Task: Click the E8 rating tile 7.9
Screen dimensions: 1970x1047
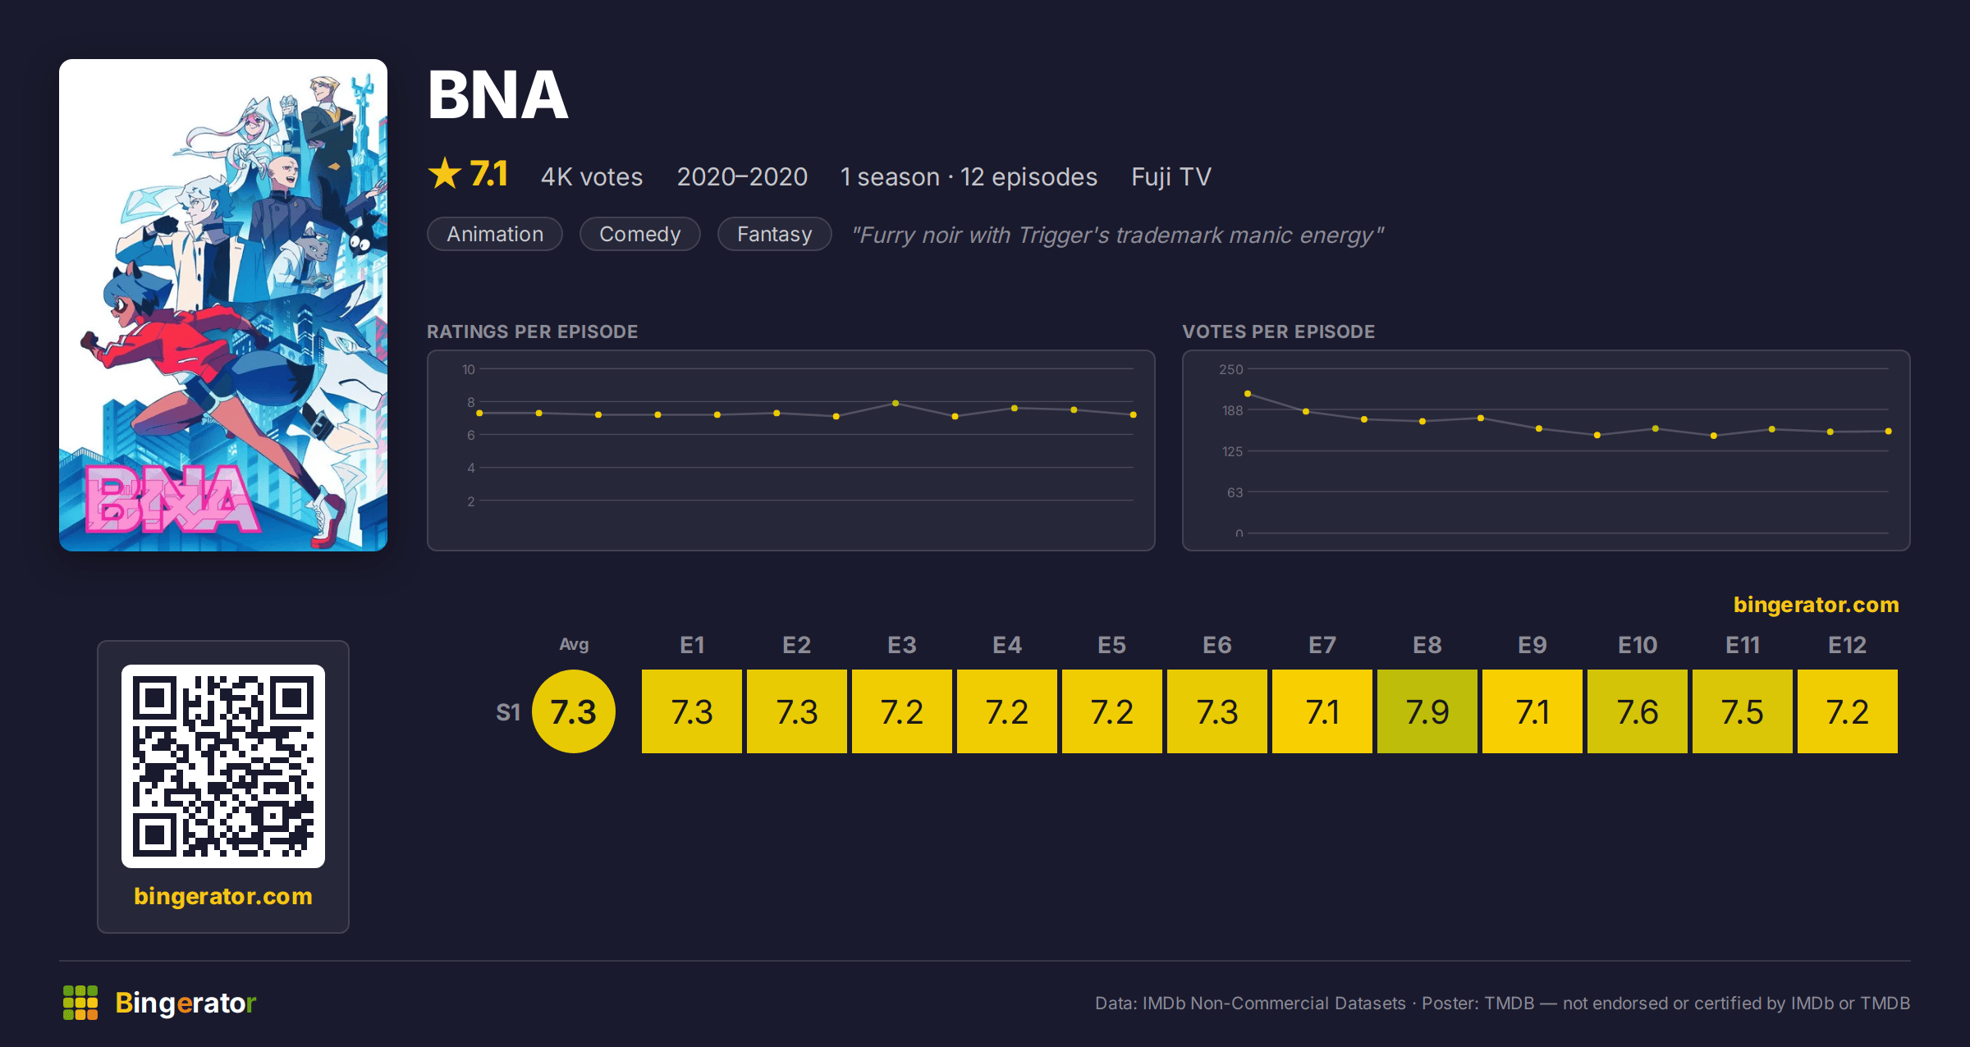Action: (1427, 711)
